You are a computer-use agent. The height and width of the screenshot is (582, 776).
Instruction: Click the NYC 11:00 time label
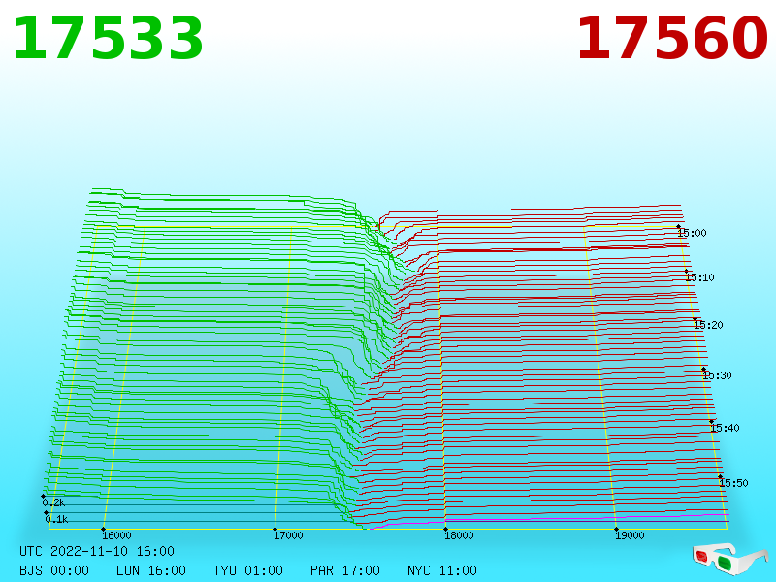[442, 570]
